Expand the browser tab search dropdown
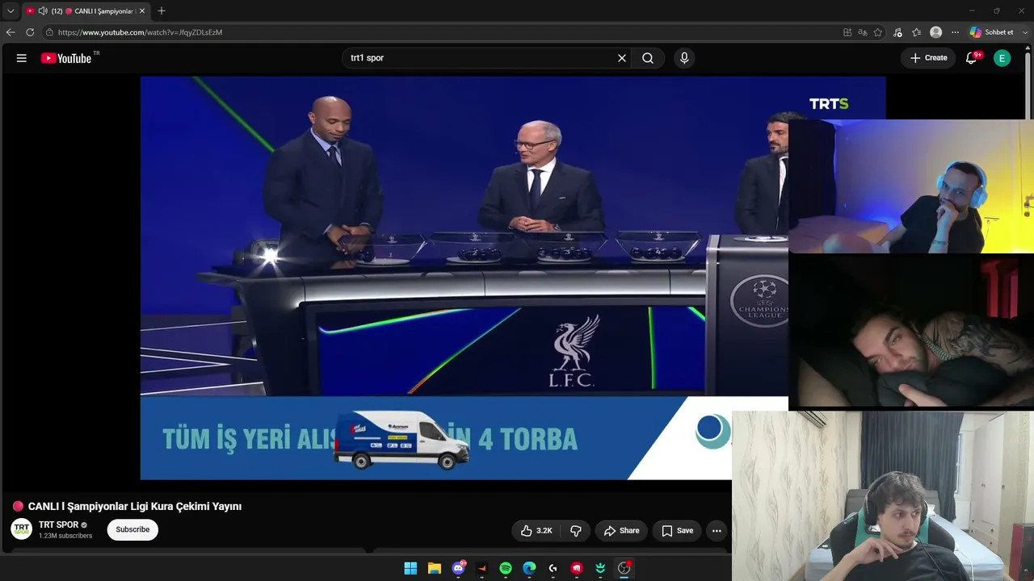Image resolution: width=1034 pixels, height=581 pixels. pyautogui.click(x=11, y=11)
